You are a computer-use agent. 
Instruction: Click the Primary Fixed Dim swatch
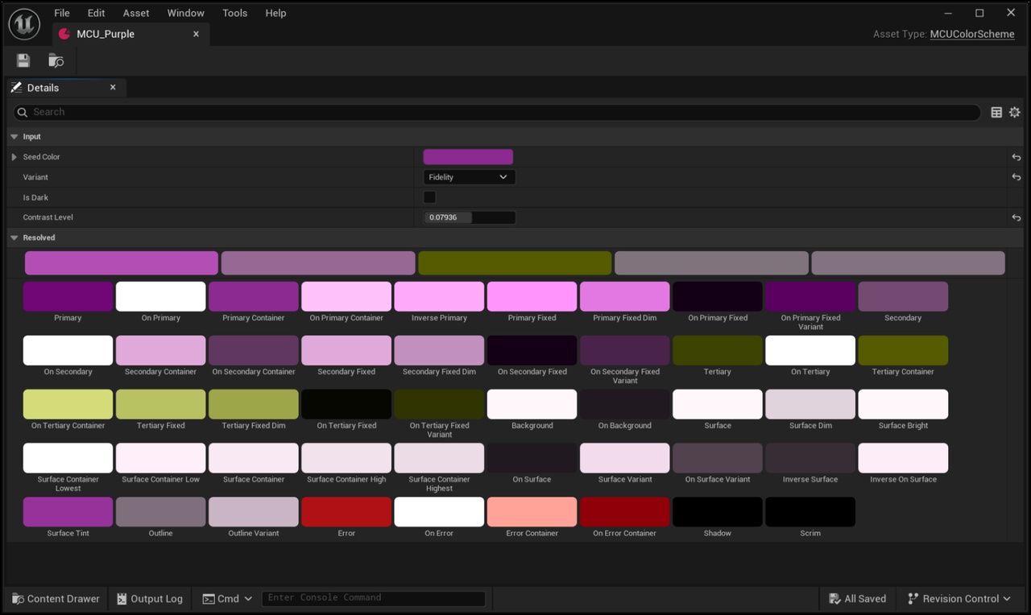(x=624, y=296)
